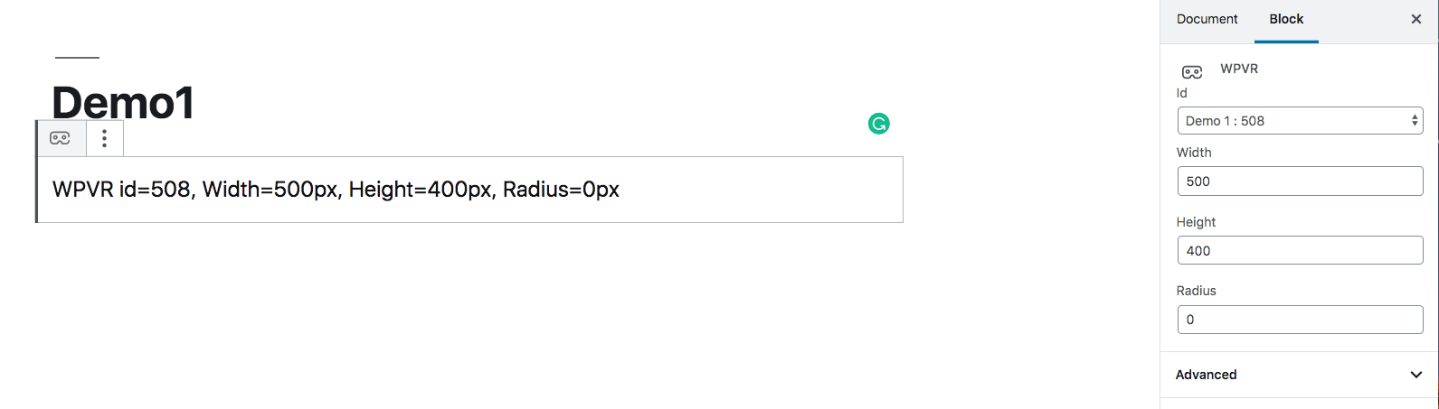Click into the Radius field showing 0
The width and height of the screenshot is (1439, 409).
[1300, 320]
